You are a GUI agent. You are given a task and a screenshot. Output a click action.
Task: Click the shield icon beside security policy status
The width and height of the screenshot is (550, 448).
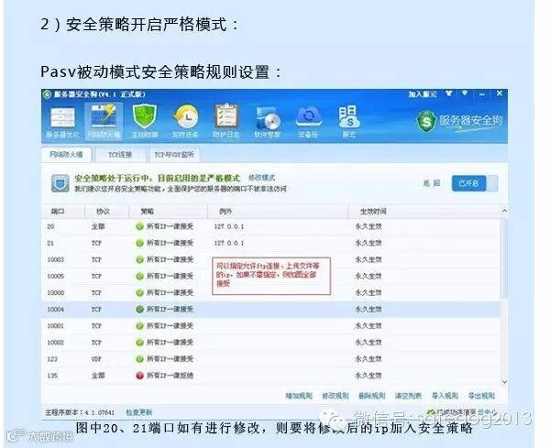point(60,183)
